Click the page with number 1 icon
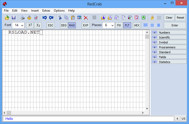189x124 pixels. 123,18
